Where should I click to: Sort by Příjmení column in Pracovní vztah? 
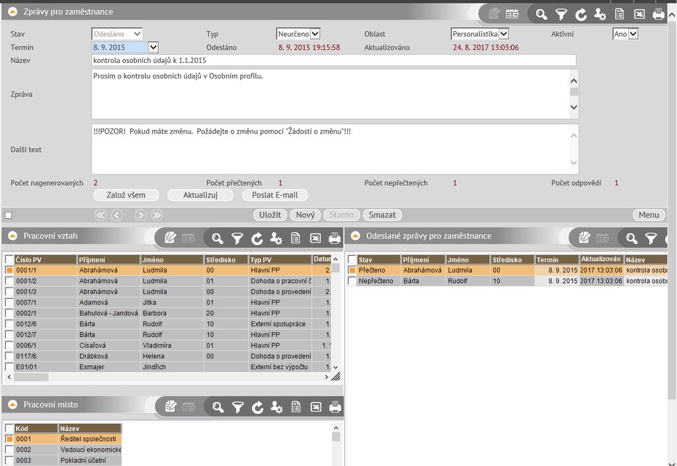(108, 259)
